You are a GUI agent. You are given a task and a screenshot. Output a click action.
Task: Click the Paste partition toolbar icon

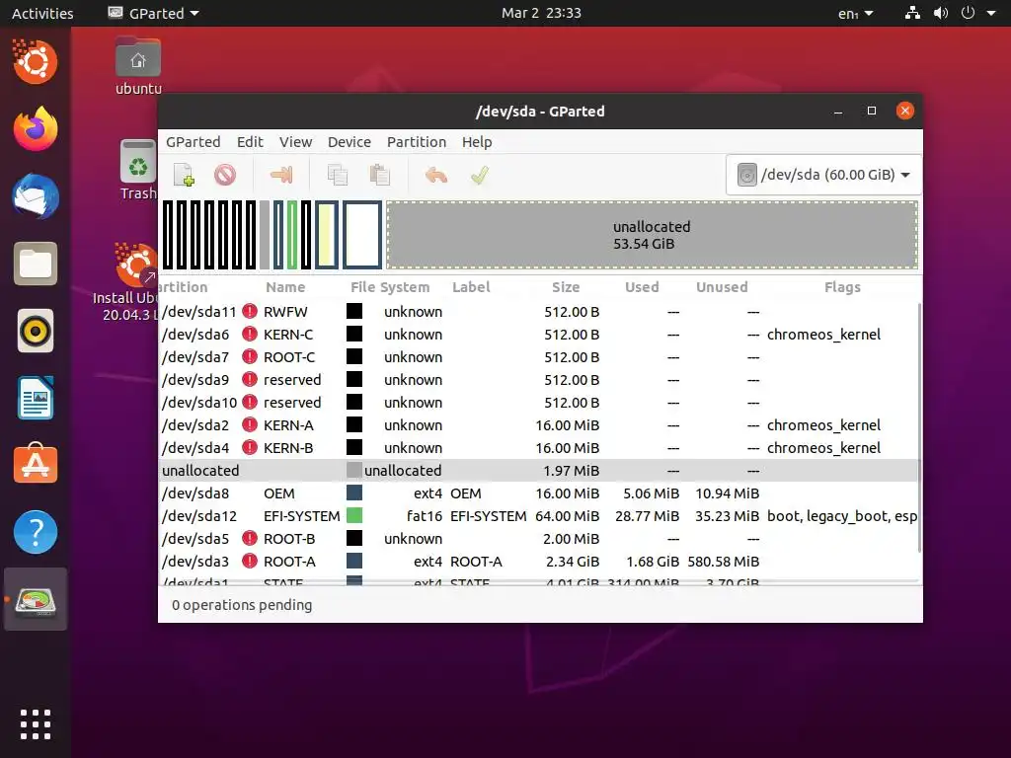tap(380, 175)
